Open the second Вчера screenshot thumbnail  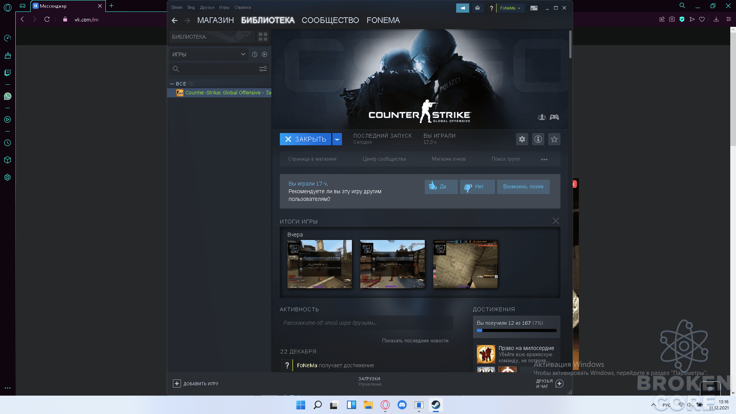393,264
